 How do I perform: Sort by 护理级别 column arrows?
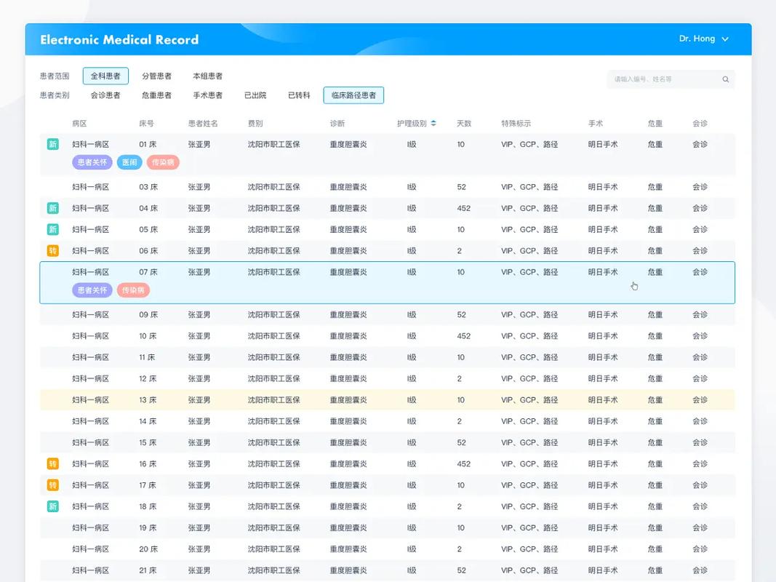pyautogui.click(x=433, y=124)
